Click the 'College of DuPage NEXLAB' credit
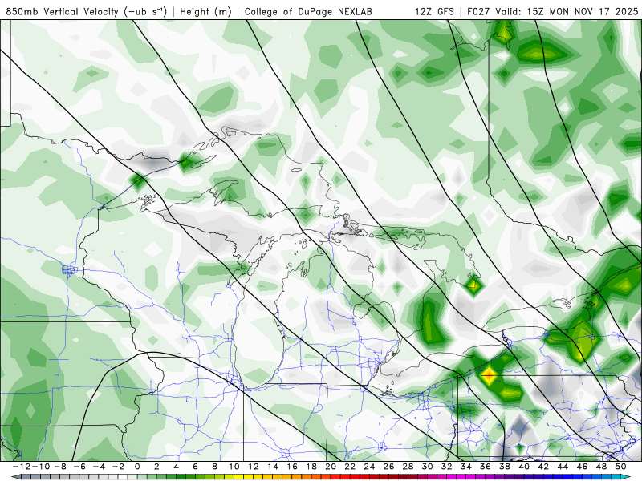The height and width of the screenshot is (481, 642). (x=308, y=12)
